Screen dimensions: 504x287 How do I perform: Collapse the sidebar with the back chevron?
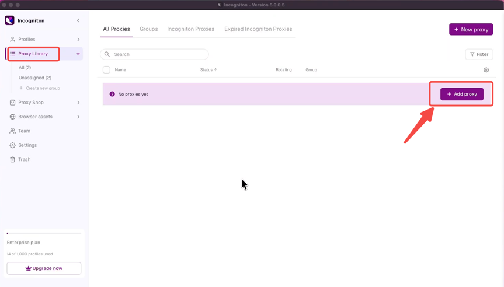[78, 20]
